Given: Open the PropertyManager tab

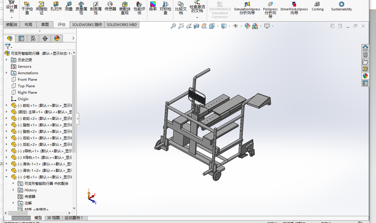Looking at the screenshot, I should pyautogui.click(x=21, y=38).
